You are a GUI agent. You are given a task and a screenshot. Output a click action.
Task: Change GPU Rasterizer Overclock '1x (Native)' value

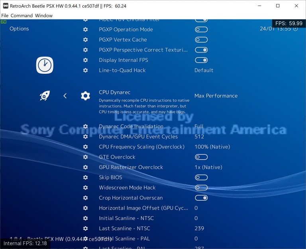point(208,167)
